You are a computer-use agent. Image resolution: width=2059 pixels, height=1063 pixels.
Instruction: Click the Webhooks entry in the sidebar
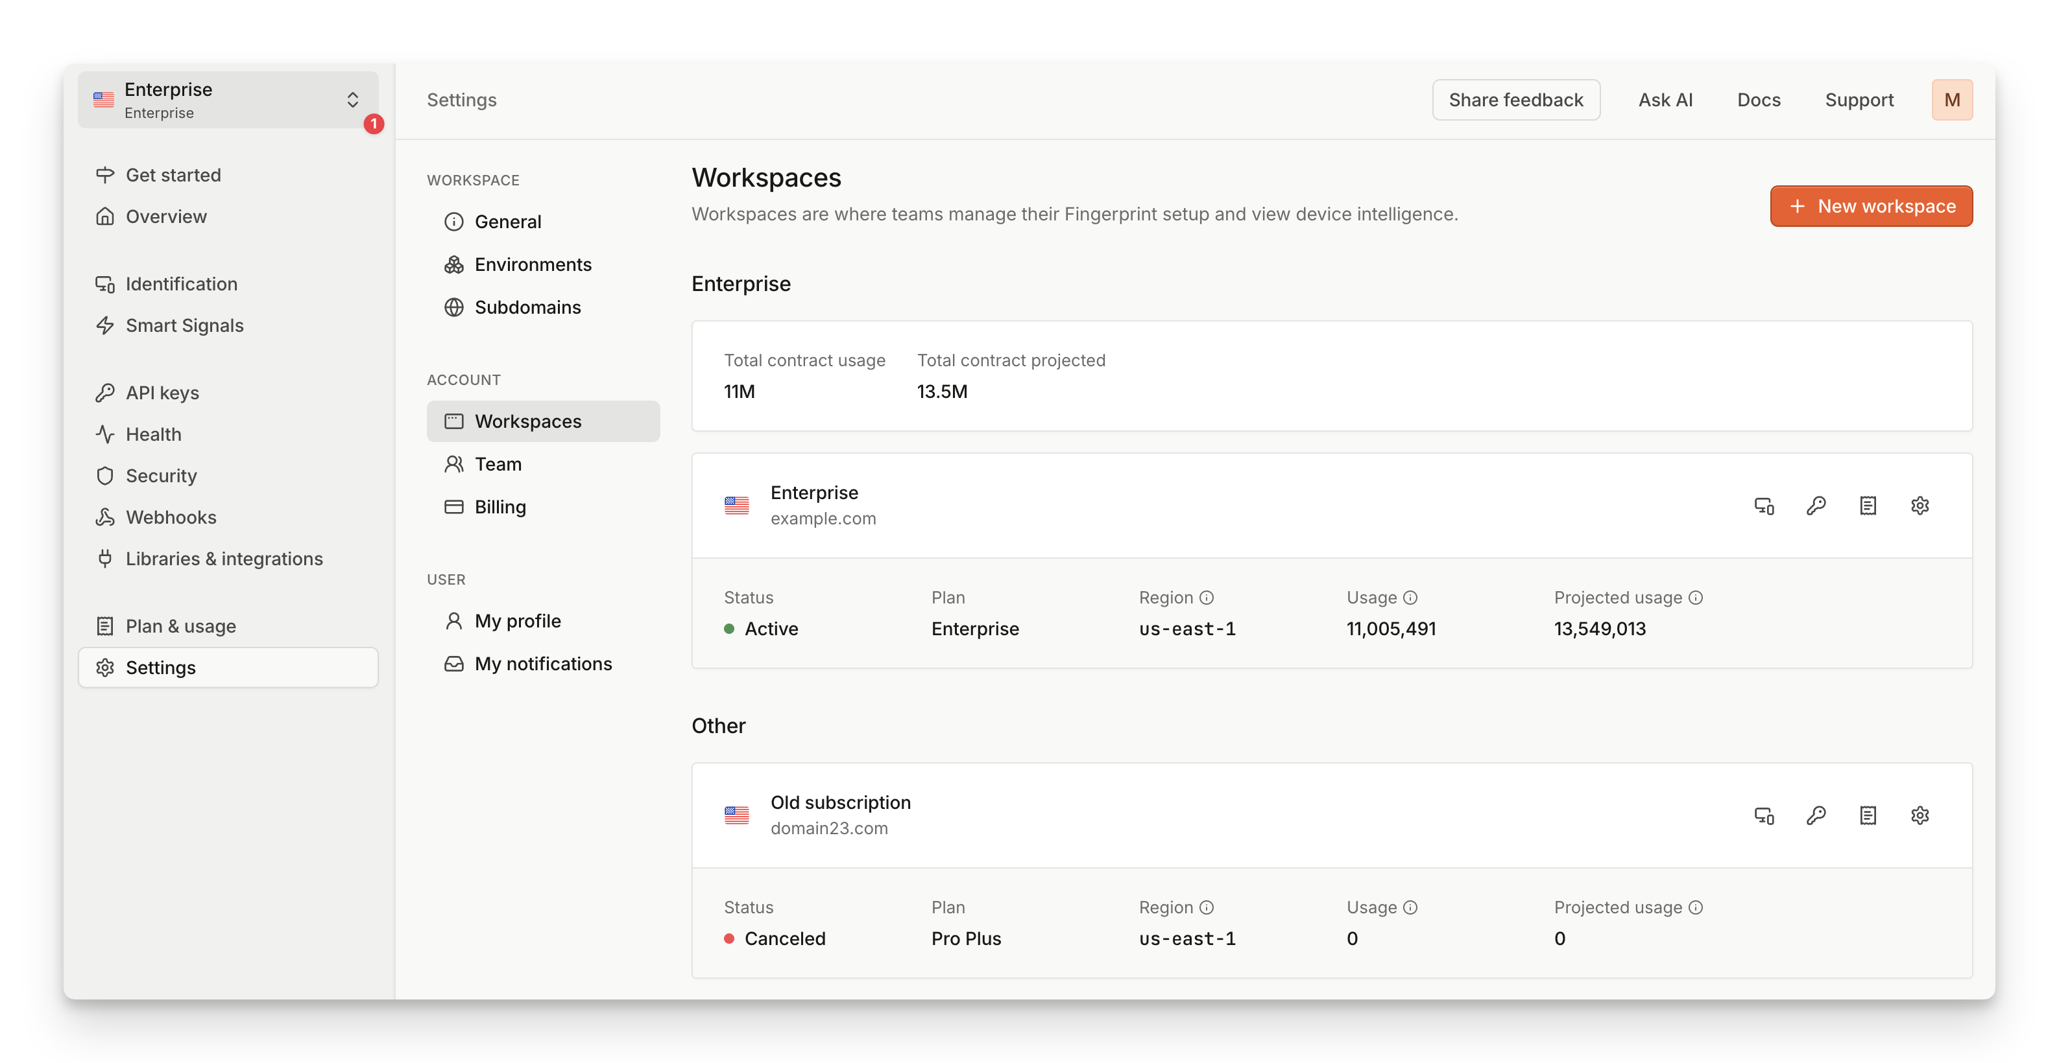click(x=170, y=517)
